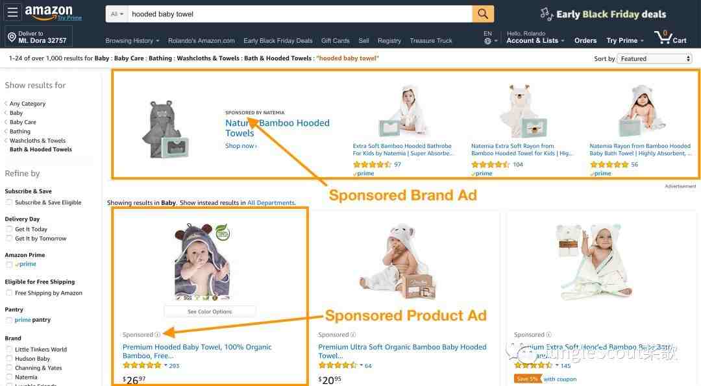Expand the Account & Lists menu
The width and height of the screenshot is (701, 386).
pyautogui.click(x=535, y=41)
